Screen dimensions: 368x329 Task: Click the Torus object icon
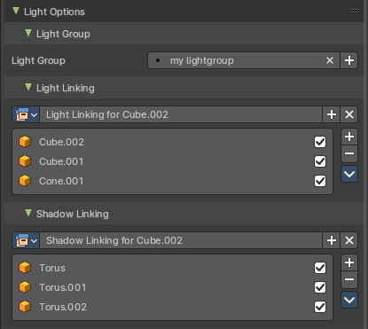[x=25, y=268]
